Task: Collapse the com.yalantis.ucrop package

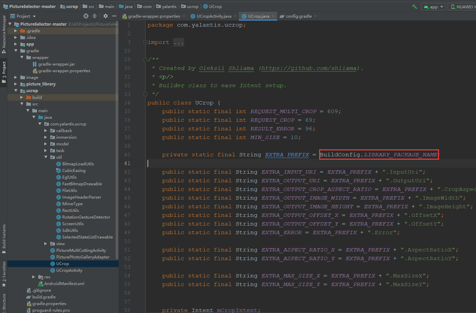Action: [40, 124]
